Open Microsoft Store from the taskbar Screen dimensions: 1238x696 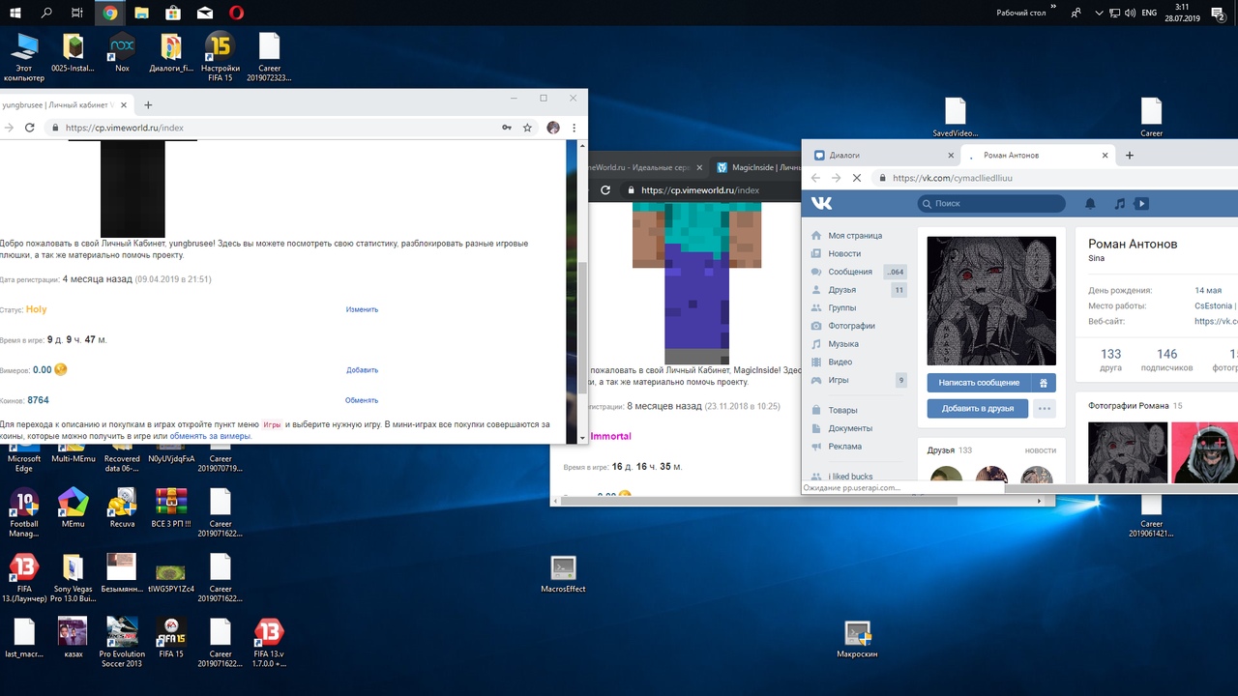tap(173, 13)
